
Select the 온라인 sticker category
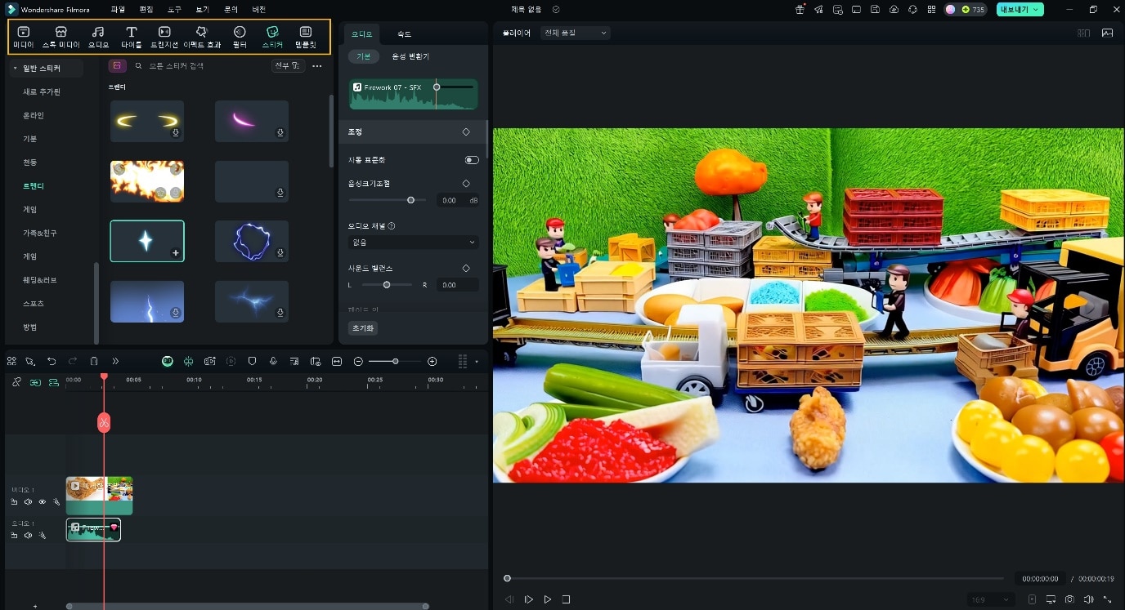(x=34, y=115)
